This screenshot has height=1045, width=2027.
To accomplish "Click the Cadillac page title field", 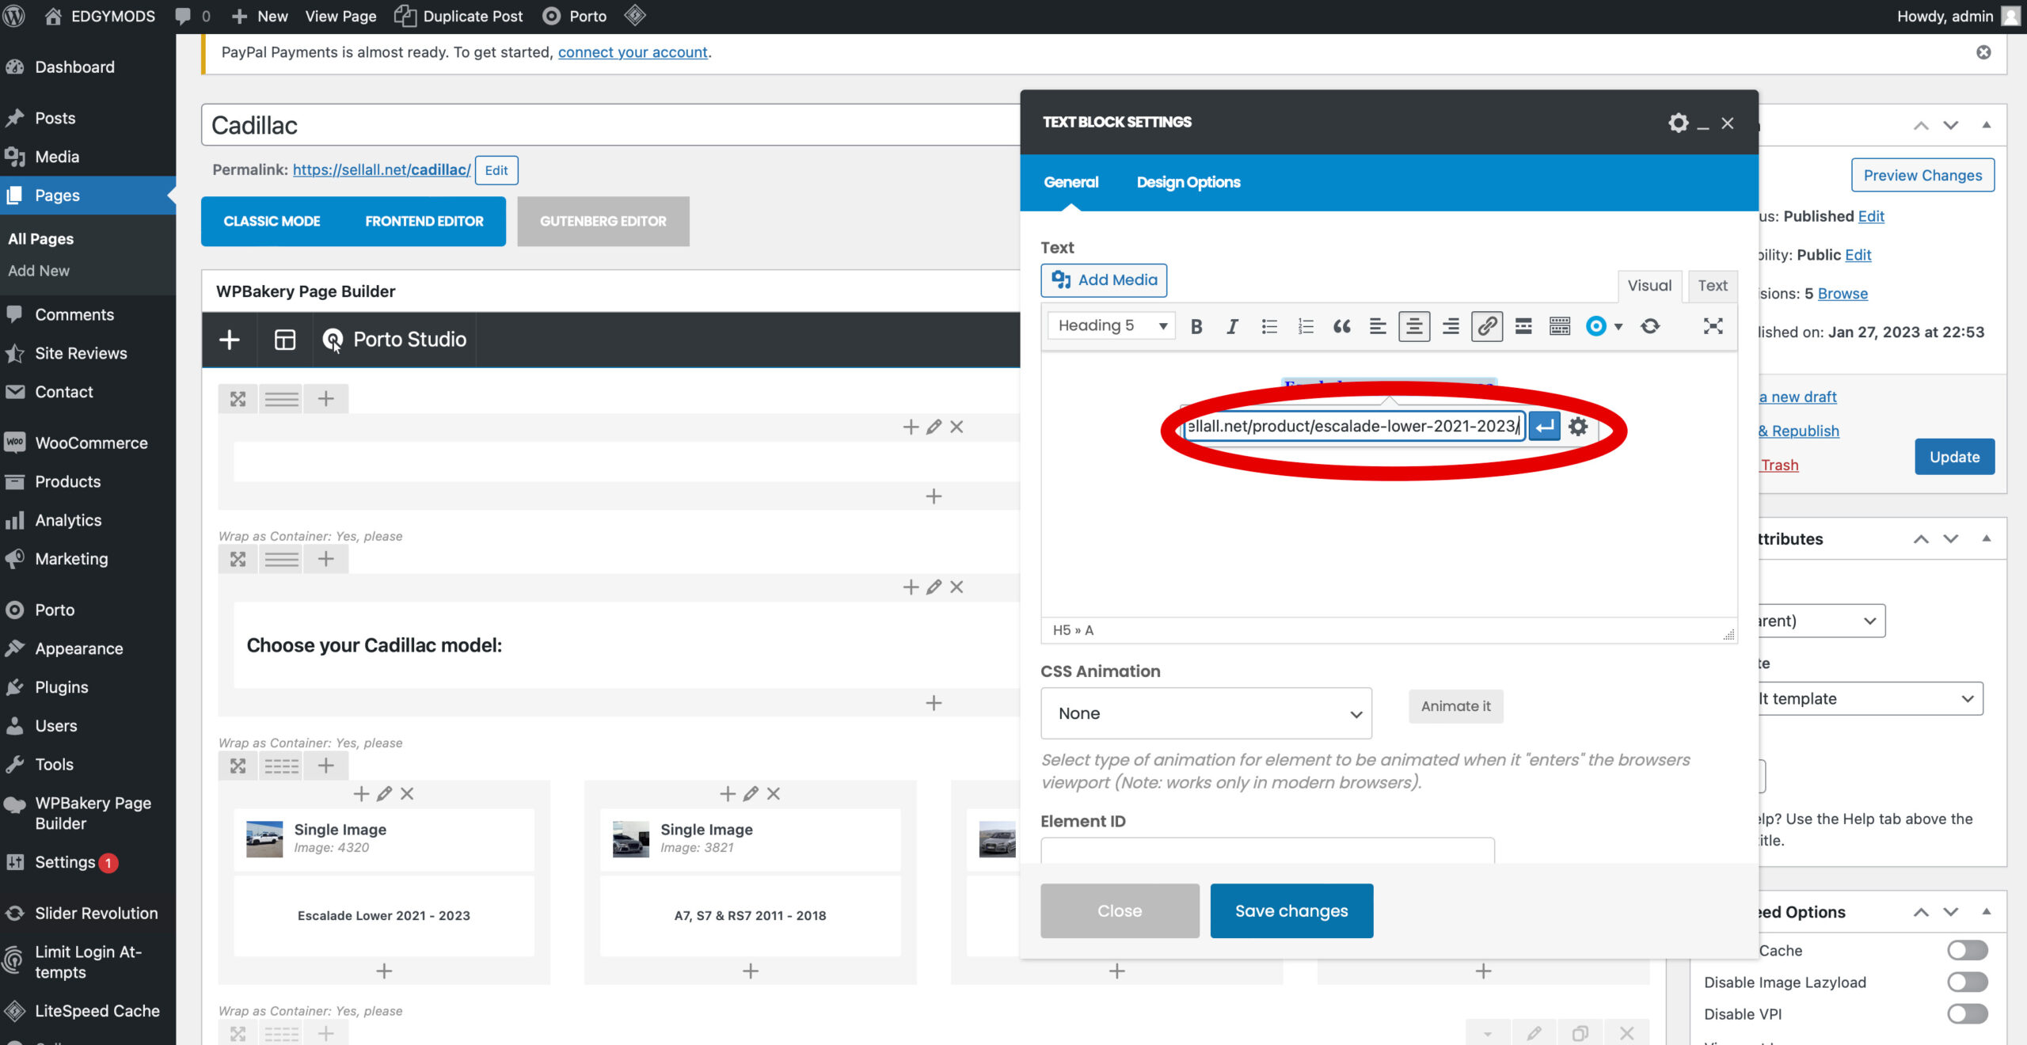I will [x=610, y=125].
